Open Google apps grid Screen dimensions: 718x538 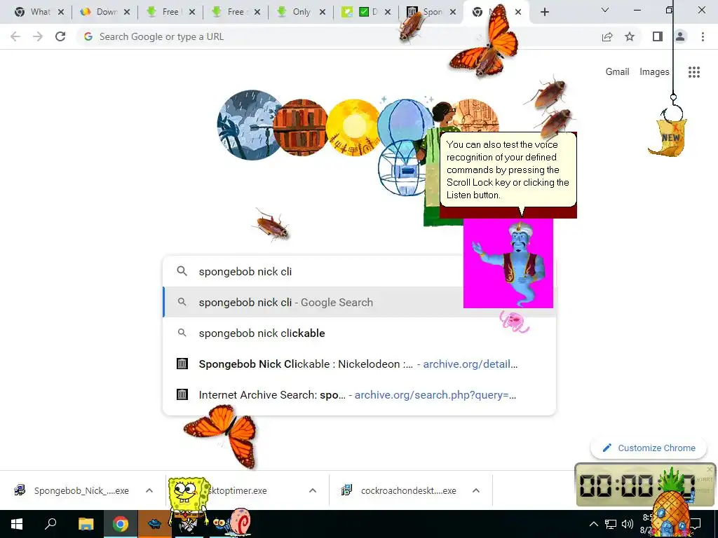693,72
